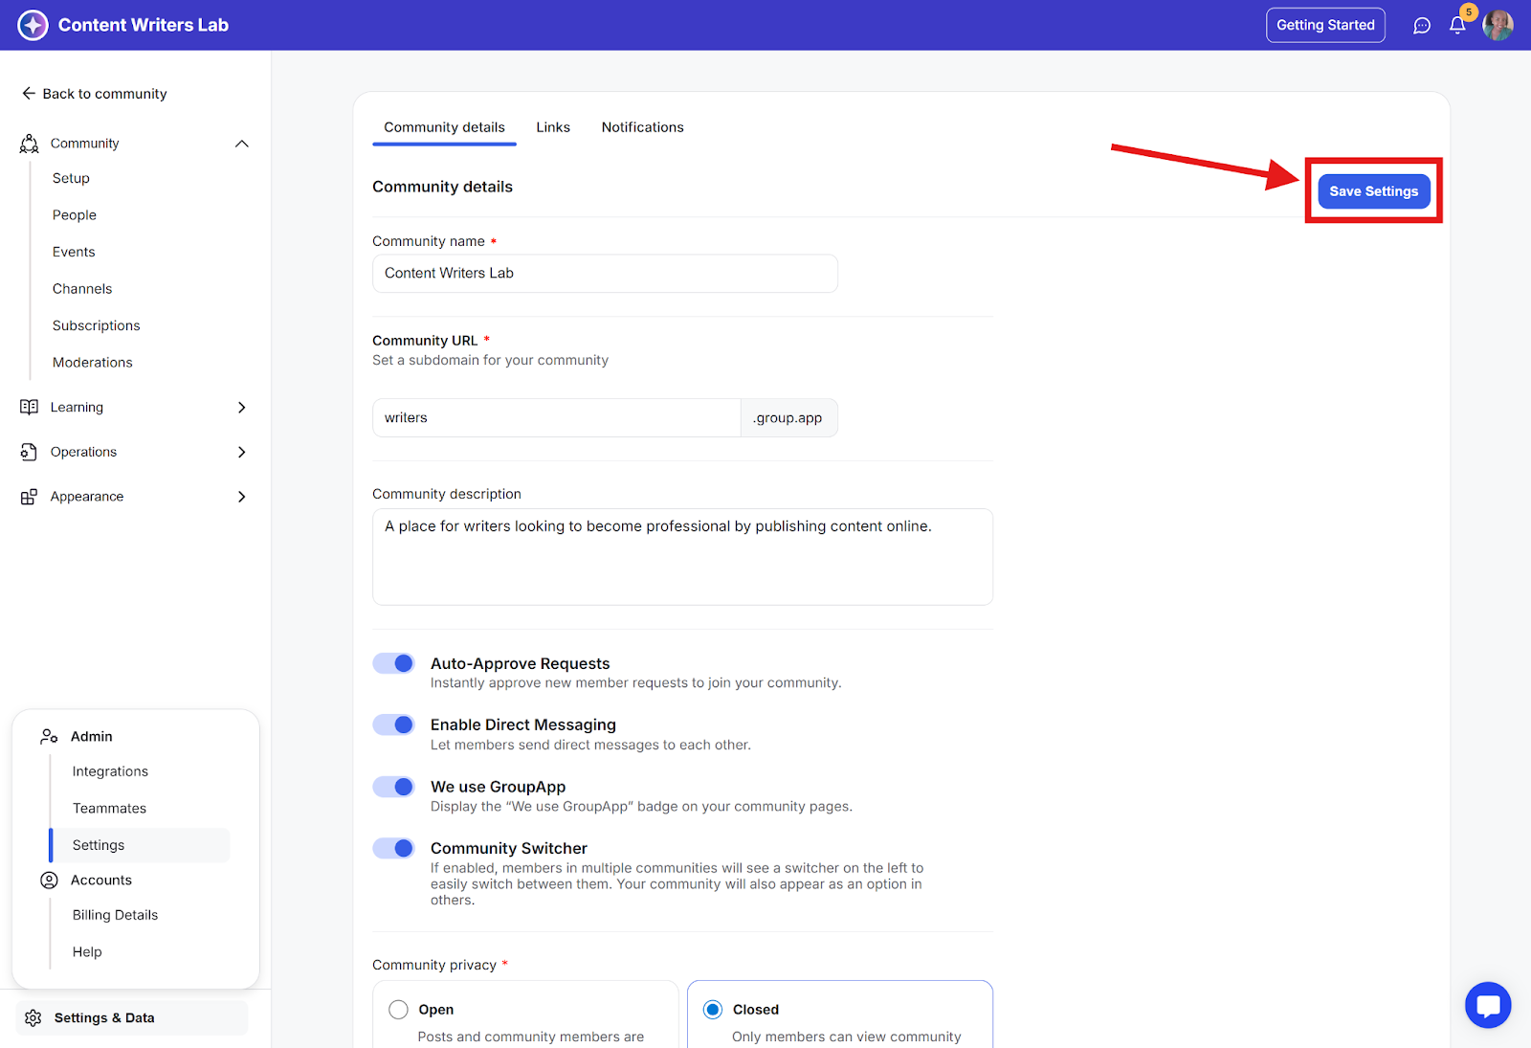
Task: Open the user profile avatar
Action: pyautogui.click(x=1498, y=25)
